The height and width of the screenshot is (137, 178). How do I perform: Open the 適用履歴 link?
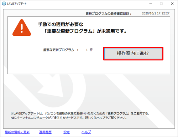click(45, 132)
